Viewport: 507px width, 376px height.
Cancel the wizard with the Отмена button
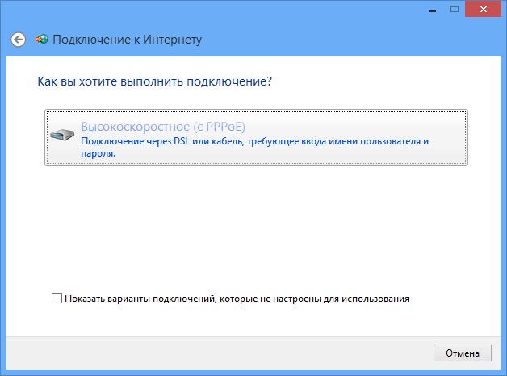coord(463,353)
